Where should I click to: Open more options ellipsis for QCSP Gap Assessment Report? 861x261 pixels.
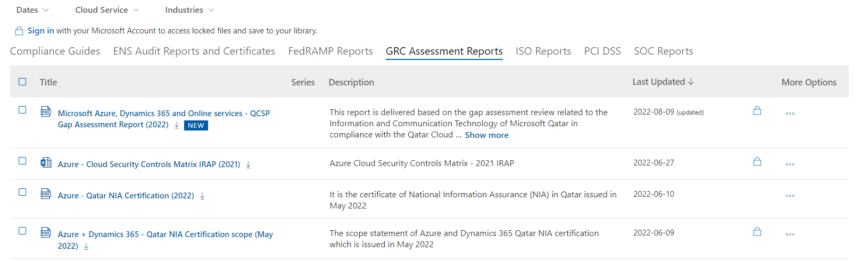790,114
